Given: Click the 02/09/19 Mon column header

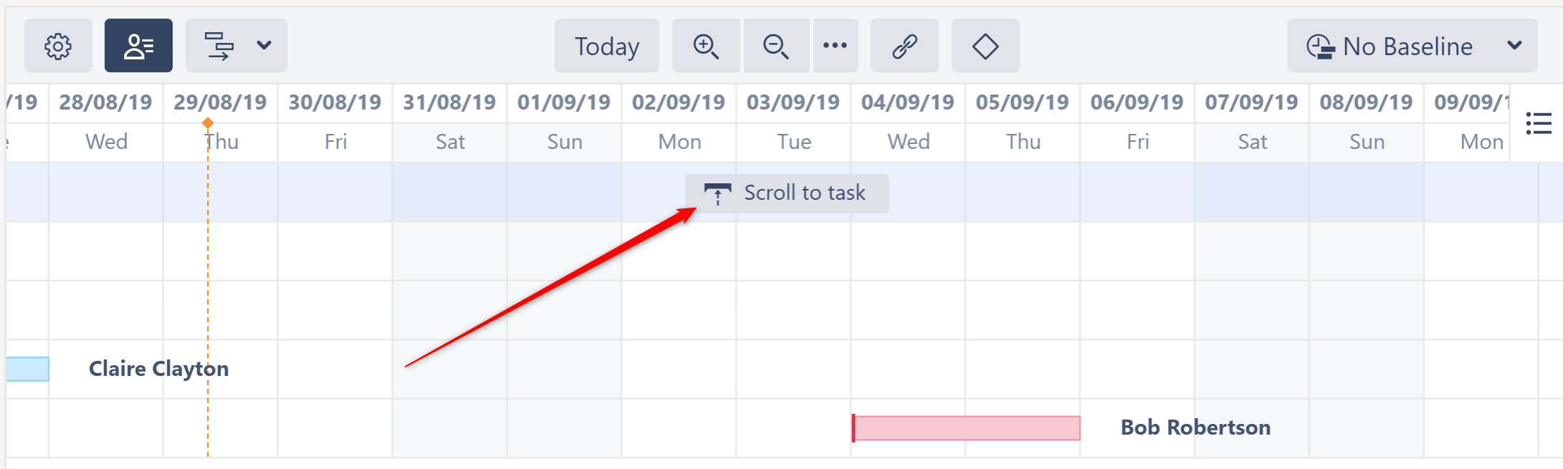Looking at the screenshot, I should 678,102.
